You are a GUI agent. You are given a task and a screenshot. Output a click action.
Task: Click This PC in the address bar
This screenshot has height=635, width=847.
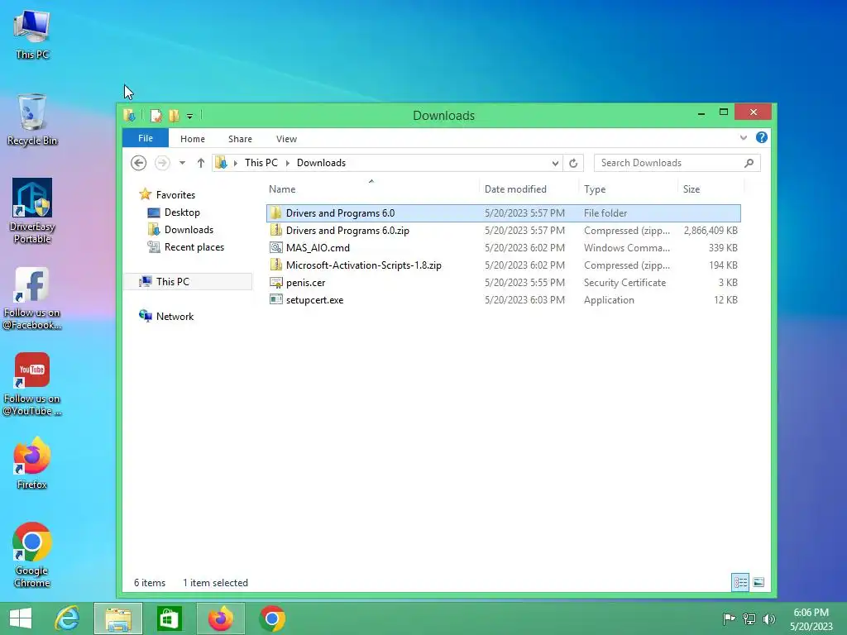(261, 163)
